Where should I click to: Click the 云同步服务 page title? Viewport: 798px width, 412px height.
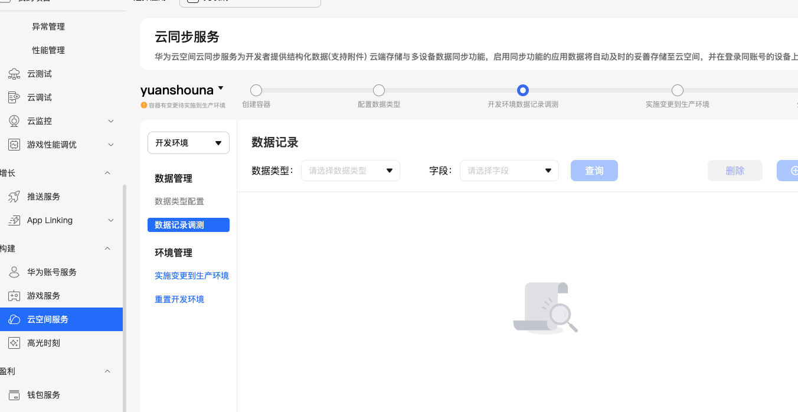187,37
